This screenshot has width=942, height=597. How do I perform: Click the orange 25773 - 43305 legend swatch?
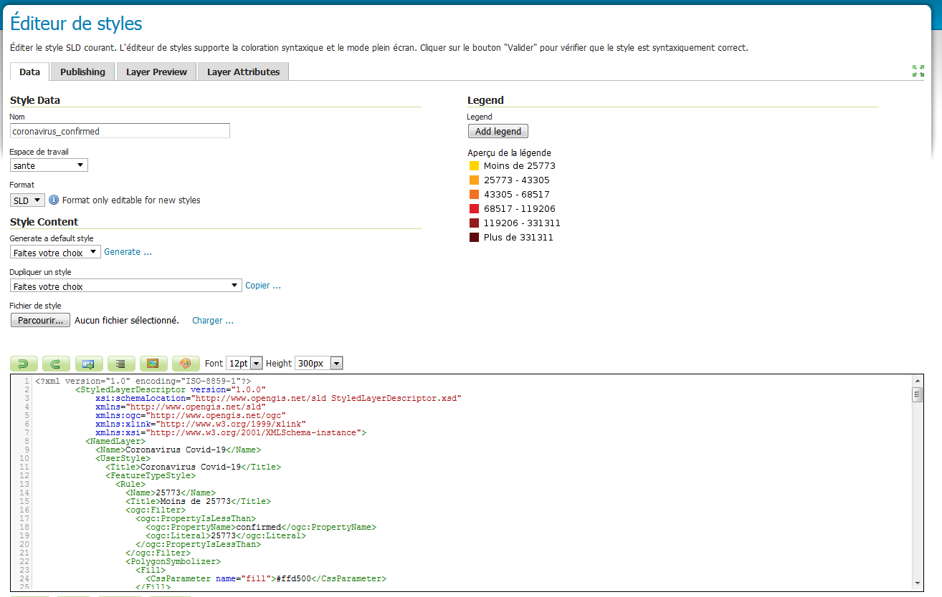[x=474, y=180]
